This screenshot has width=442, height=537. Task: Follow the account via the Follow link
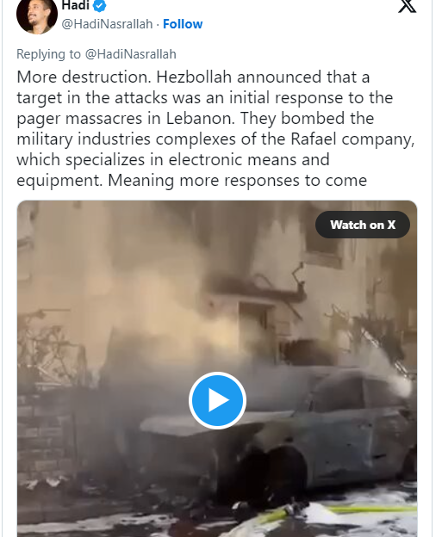(x=183, y=24)
